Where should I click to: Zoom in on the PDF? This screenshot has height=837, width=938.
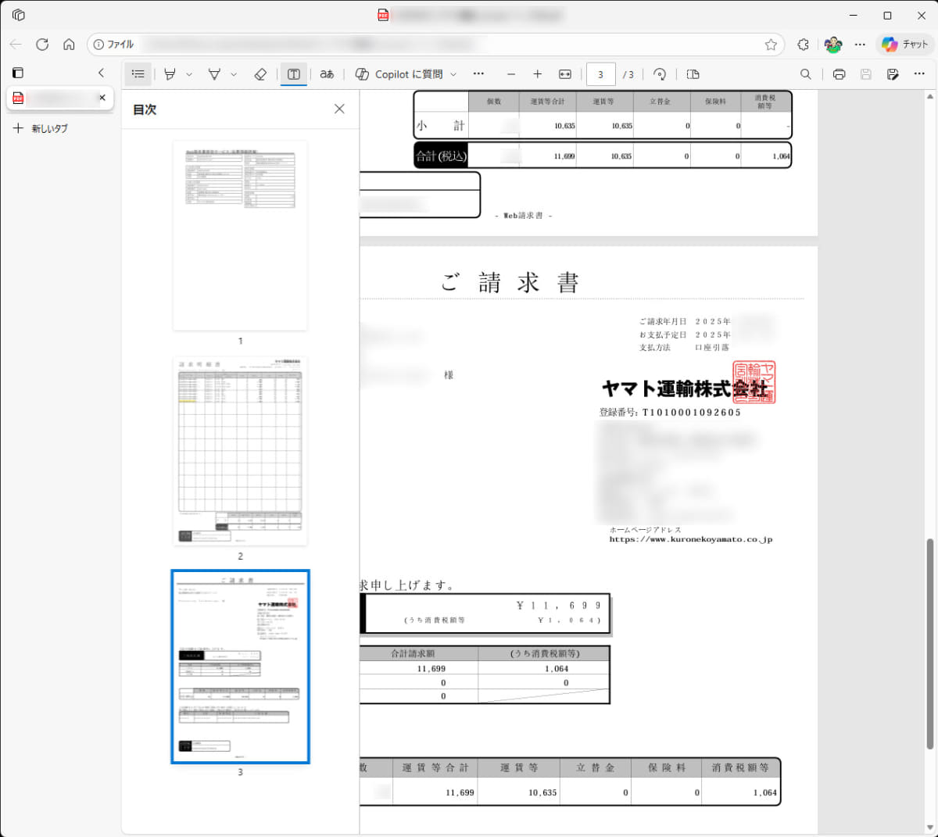(x=538, y=74)
